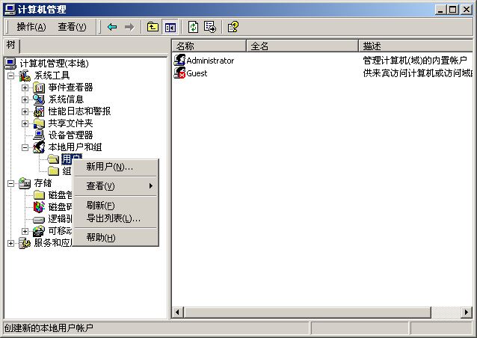
Task: Click the horizontal scrollbar thumb
Action: (x=307, y=312)
